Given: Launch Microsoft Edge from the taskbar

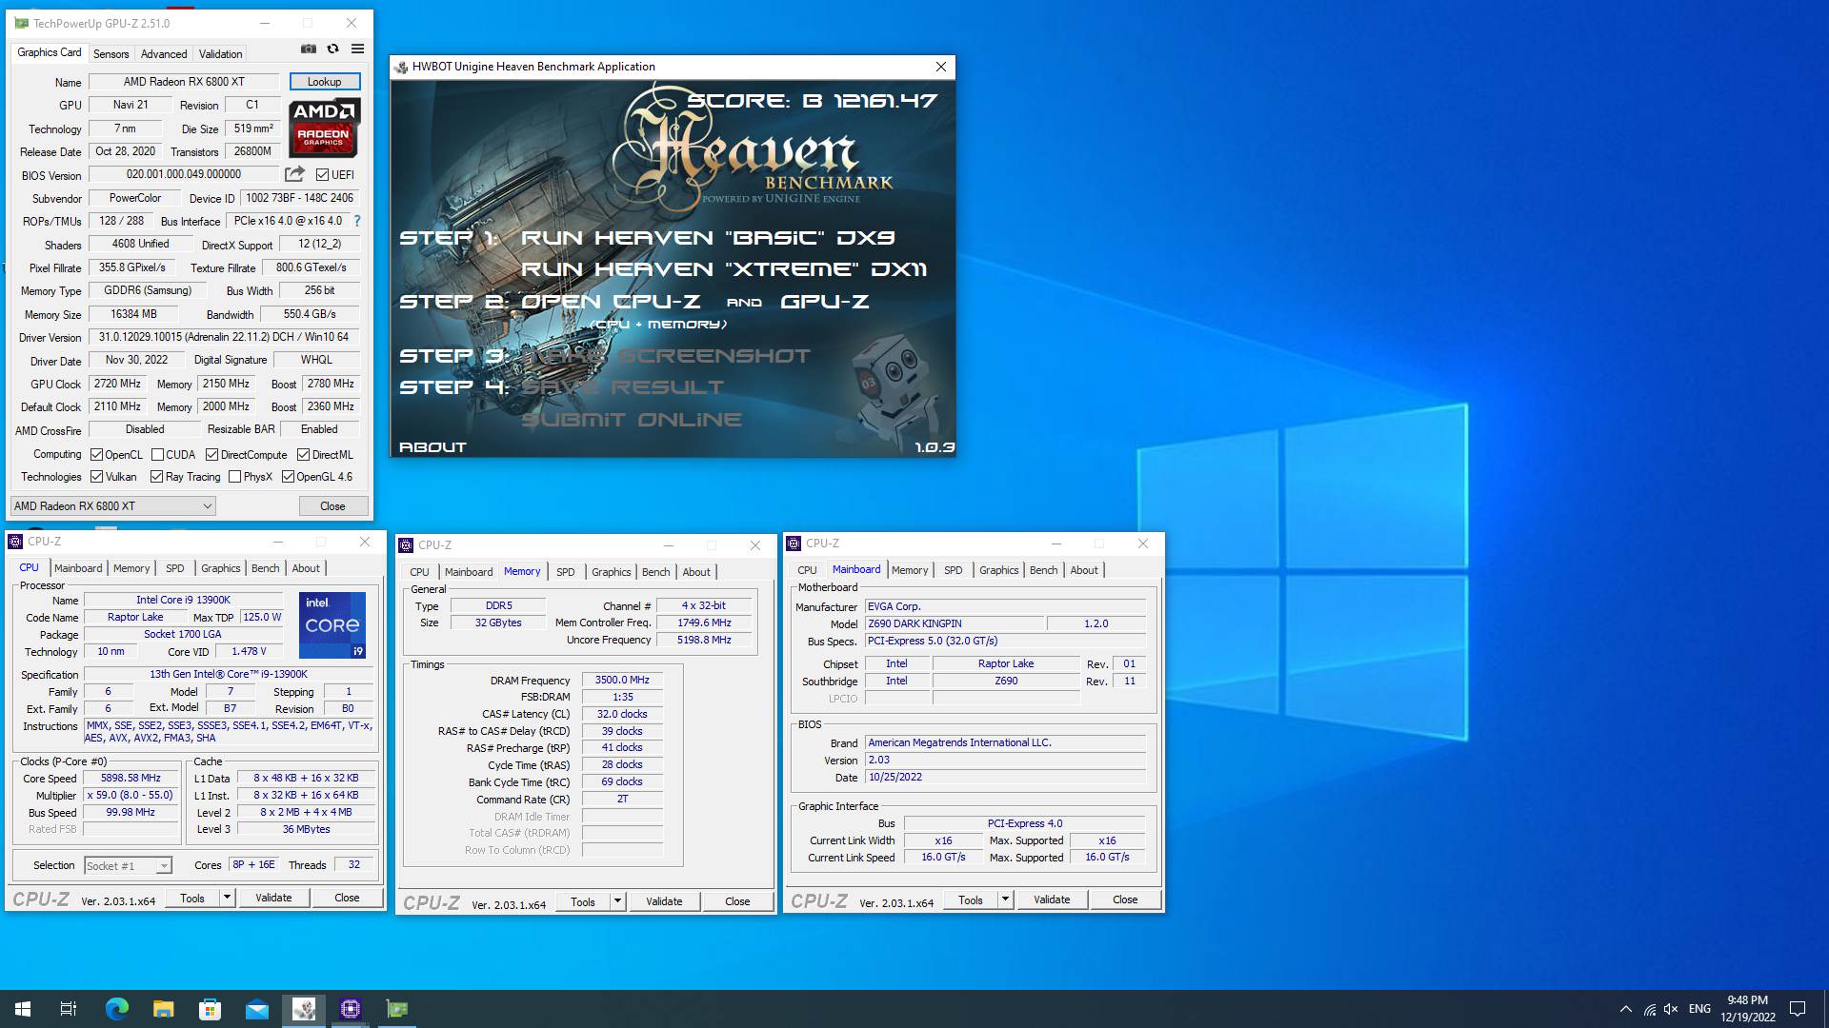Looking at the screenshot, I should tap(116, 1009).
